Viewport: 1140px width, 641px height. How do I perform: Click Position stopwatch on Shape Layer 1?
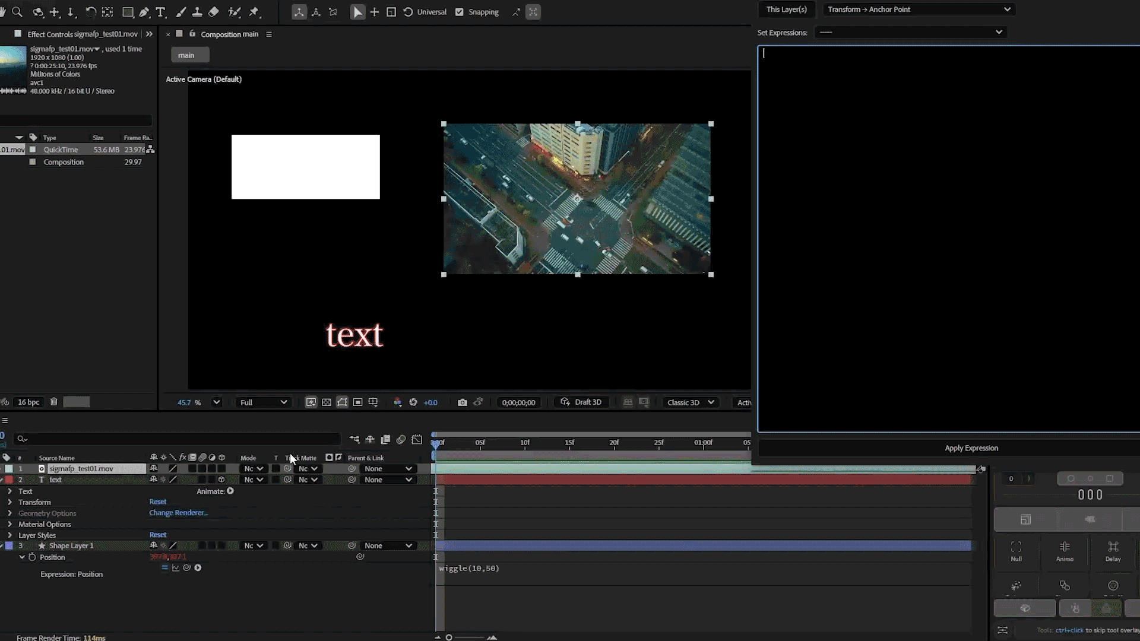point(32,557)
